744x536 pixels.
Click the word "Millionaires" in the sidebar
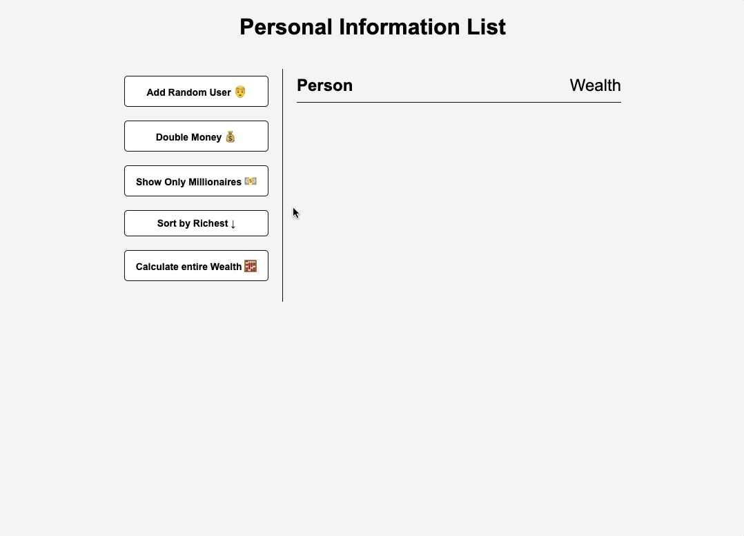215,182
